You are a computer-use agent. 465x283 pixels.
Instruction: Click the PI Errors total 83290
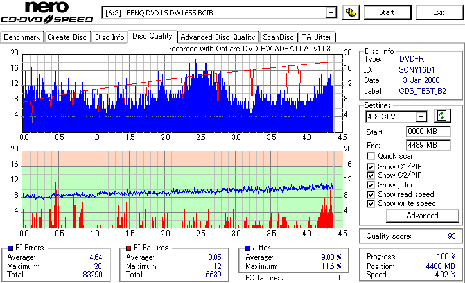click(x=93, y=275)
